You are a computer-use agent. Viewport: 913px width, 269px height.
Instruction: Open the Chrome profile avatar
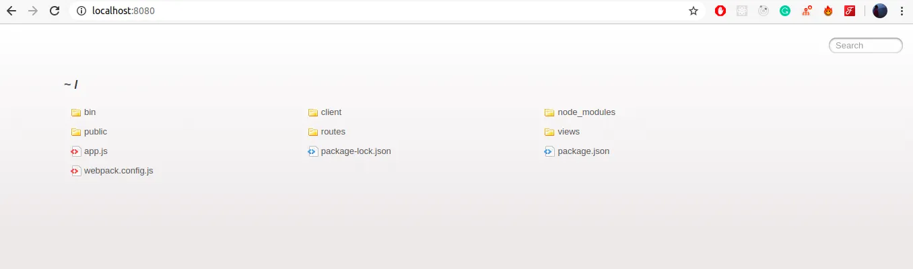point(880,11)
